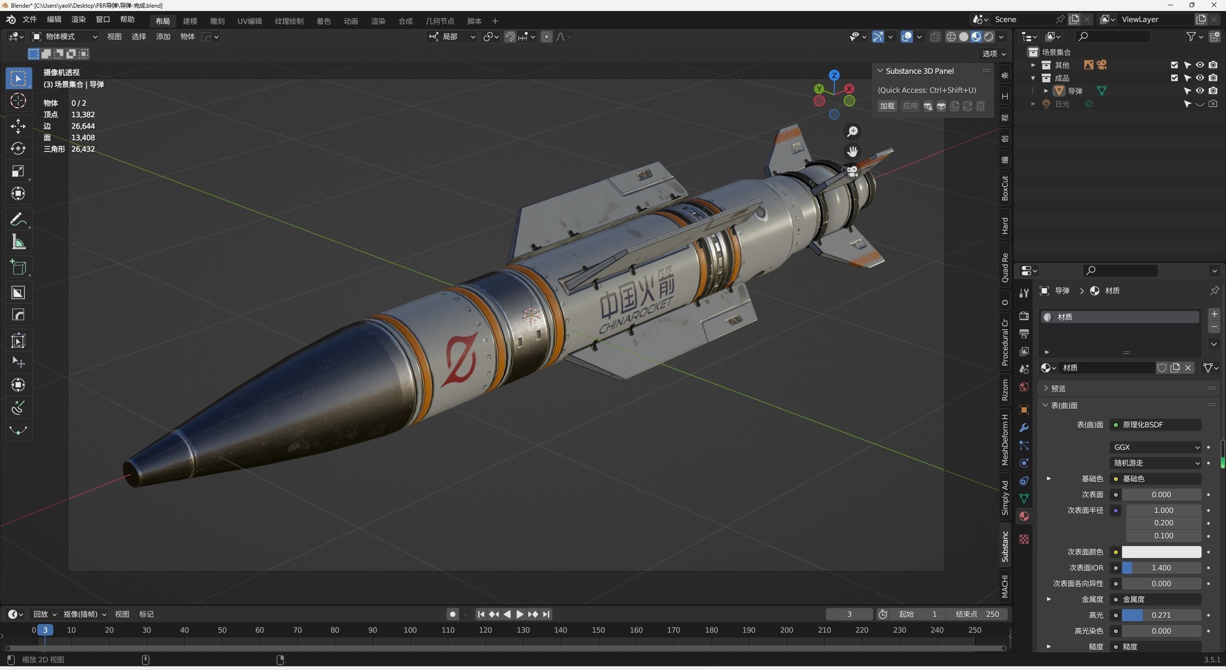This screenshot has width=1226, height=670.
Task: Collapse the 表(曲)面 panel
Action: click(1046, 405)
